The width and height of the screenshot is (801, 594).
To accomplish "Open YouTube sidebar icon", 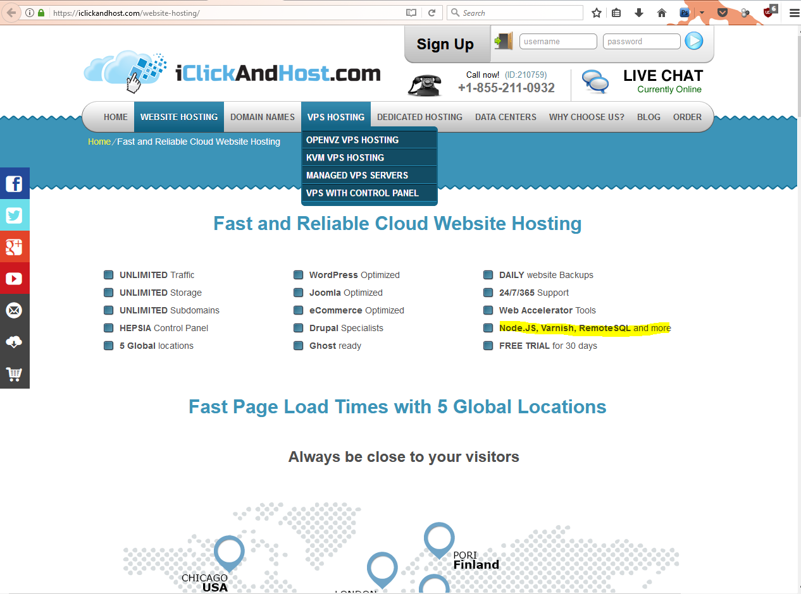I will (15, 278).
